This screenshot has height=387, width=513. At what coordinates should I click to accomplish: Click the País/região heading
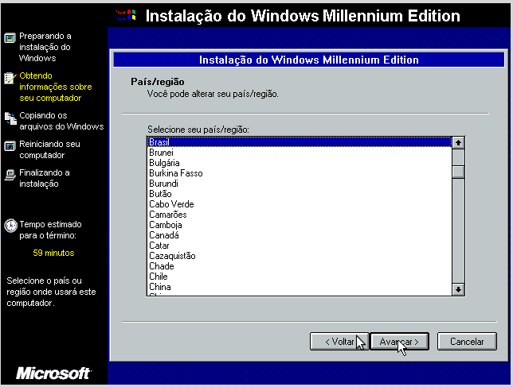pyautogui.click(x=158, y=82)
